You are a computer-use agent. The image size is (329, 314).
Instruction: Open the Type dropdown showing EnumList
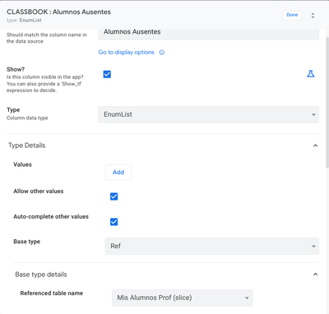208,114
